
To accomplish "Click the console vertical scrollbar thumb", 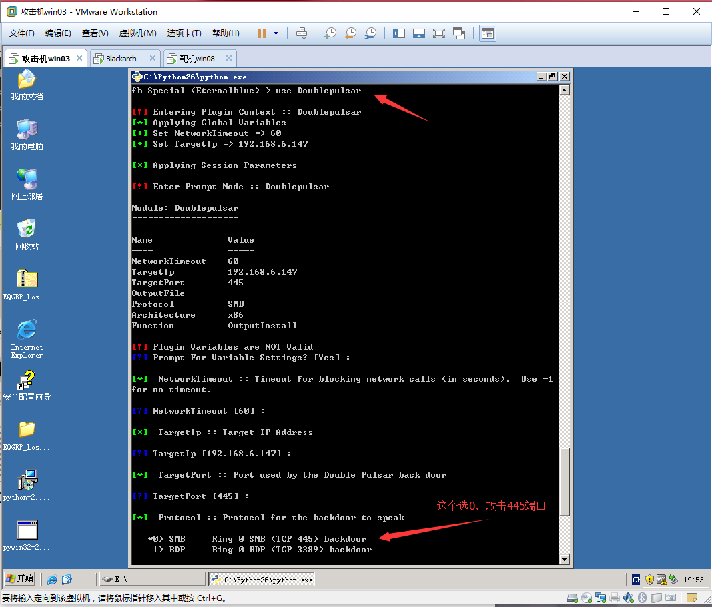I will [564, 482].
